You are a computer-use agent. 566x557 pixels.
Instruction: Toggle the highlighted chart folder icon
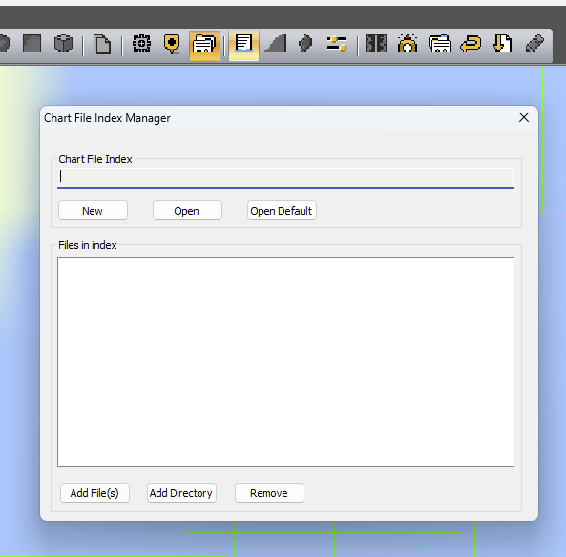[x=204, y=46]
